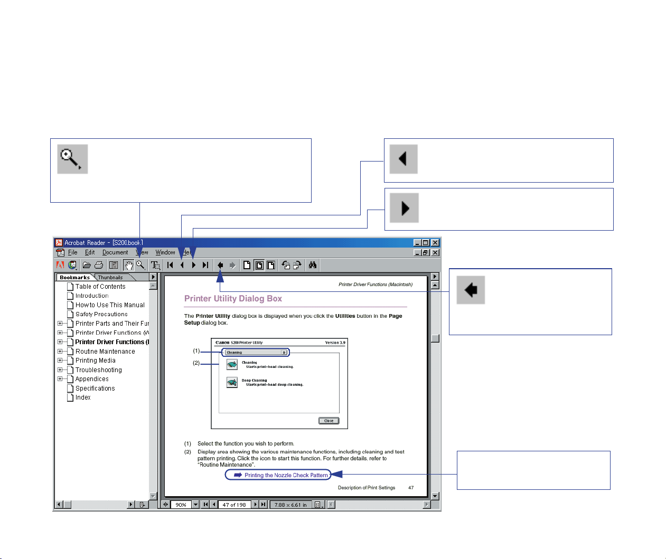Expand the Routine Maintenance bookmark

tap(60, 352)
